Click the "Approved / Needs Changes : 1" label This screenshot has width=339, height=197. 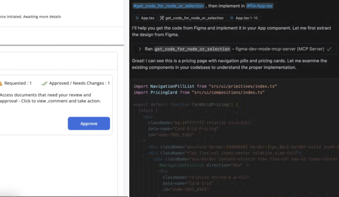(x=79, y=83)
